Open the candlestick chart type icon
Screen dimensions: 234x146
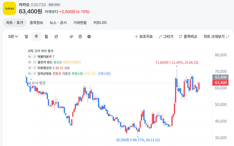coord(72,36)
